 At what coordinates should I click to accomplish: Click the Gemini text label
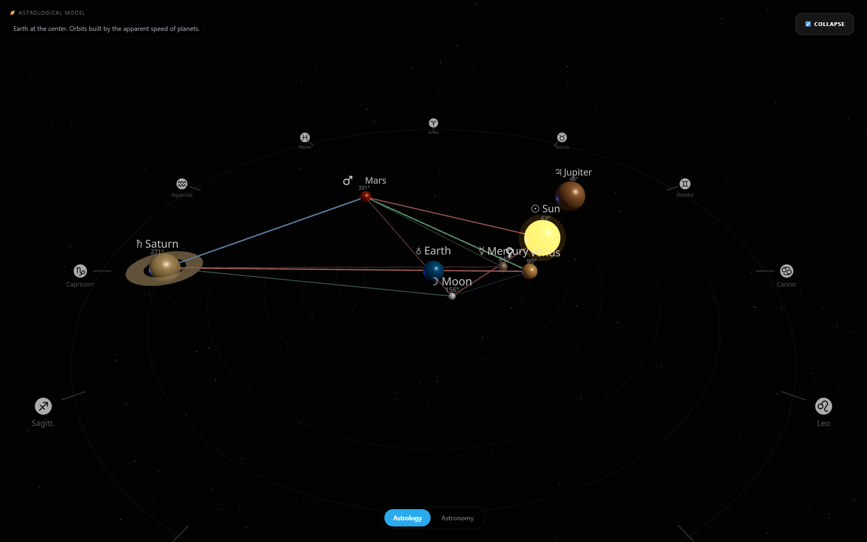coord(685,195)
